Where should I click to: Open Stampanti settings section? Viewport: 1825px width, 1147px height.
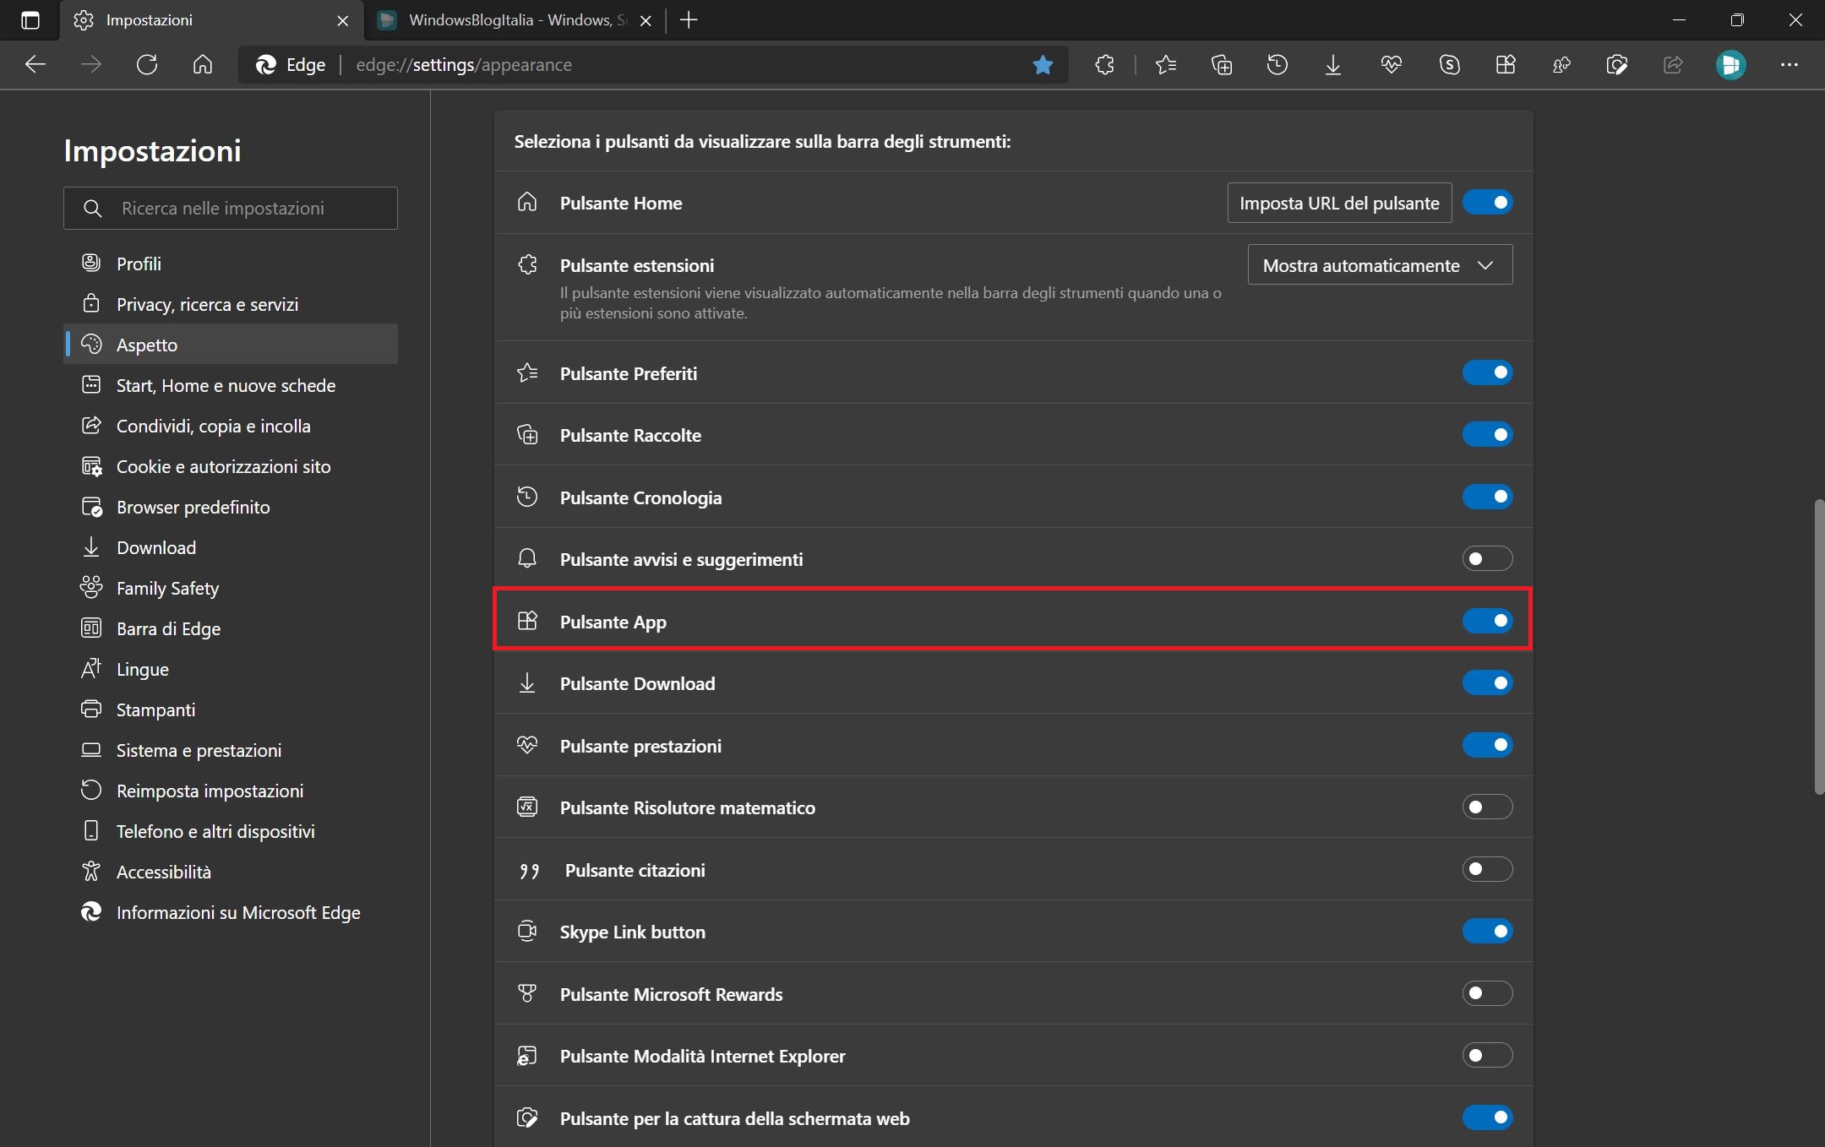point(231,709)
